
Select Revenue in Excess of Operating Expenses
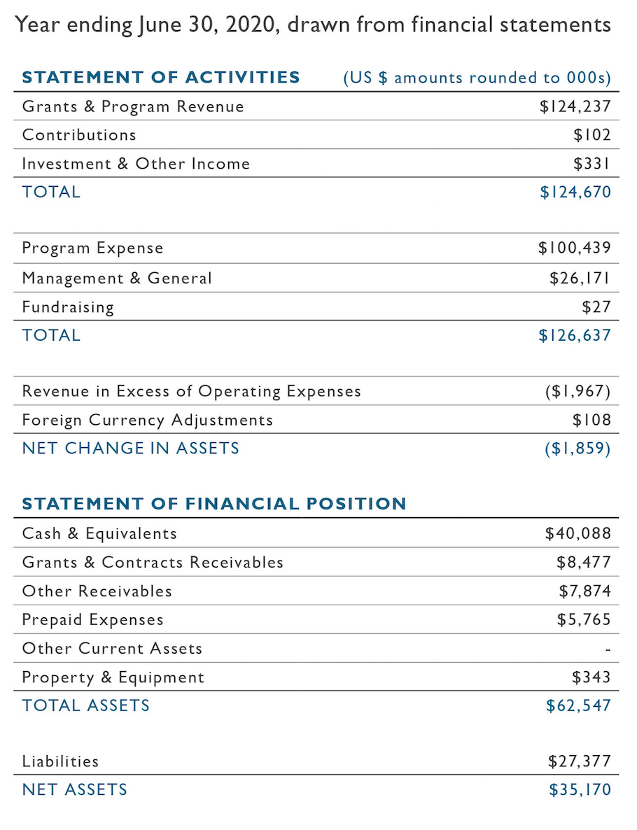point(191,391)
